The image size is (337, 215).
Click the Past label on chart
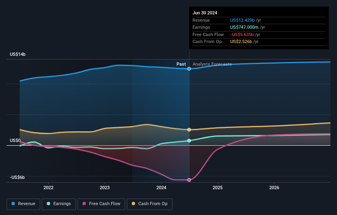(x=181, y=64)
